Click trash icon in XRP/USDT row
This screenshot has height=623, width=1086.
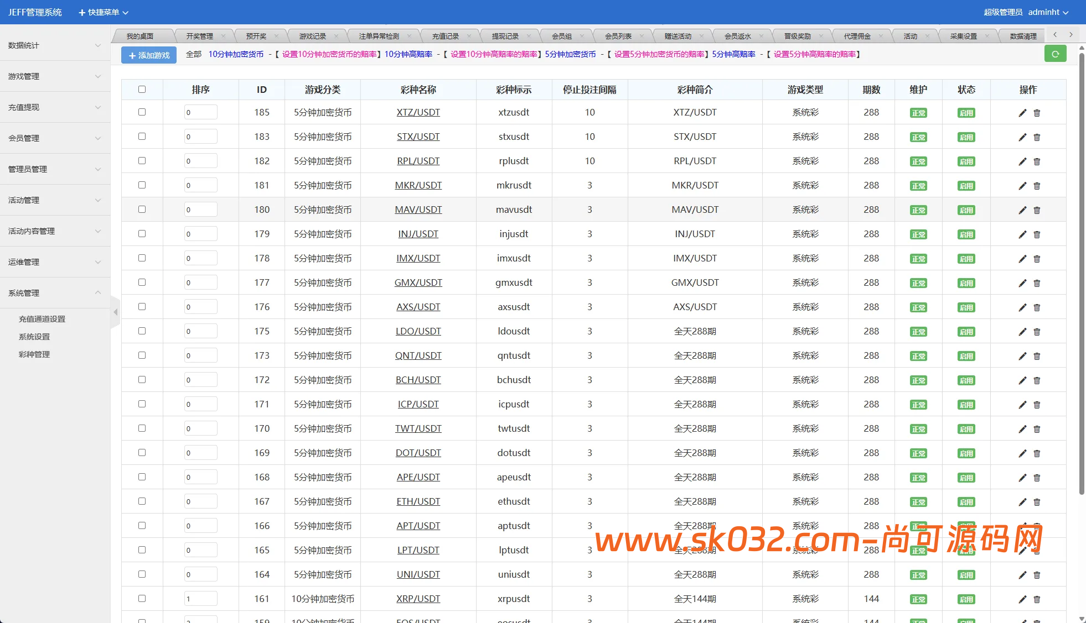click(1037, 599)
